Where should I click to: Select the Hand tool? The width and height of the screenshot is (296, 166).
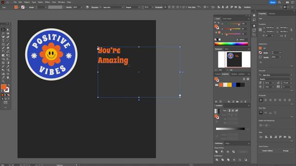[8, 77]
